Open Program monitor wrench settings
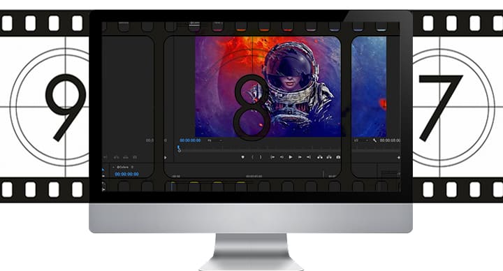The height and width of the screenshot is (271, 503). coord(374,140)
